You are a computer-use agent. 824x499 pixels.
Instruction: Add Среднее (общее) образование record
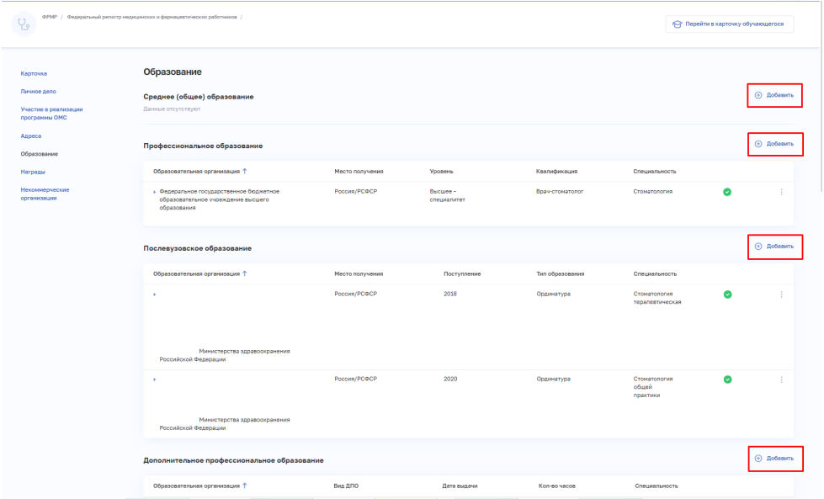(774, 96)
